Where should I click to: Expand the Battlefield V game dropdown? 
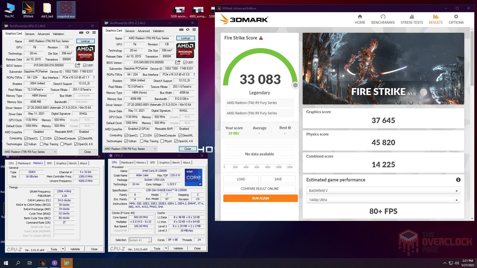456,191
